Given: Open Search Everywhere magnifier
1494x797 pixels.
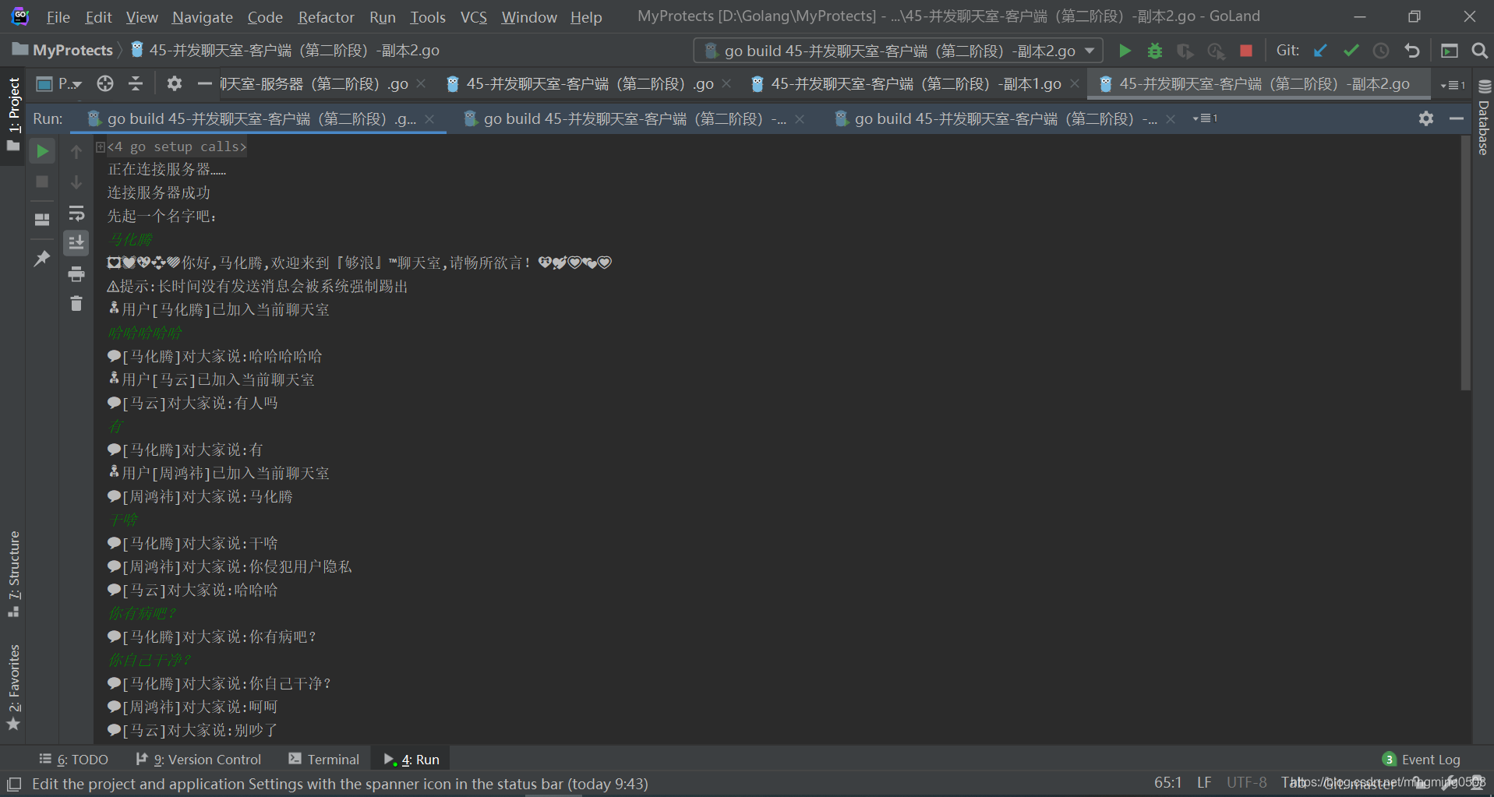Looking at the screenshot, I should (1479, 51).
